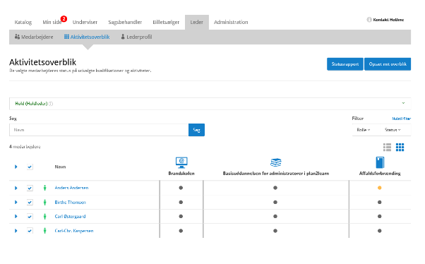Switch to grid view icon

tap(400, 148)
